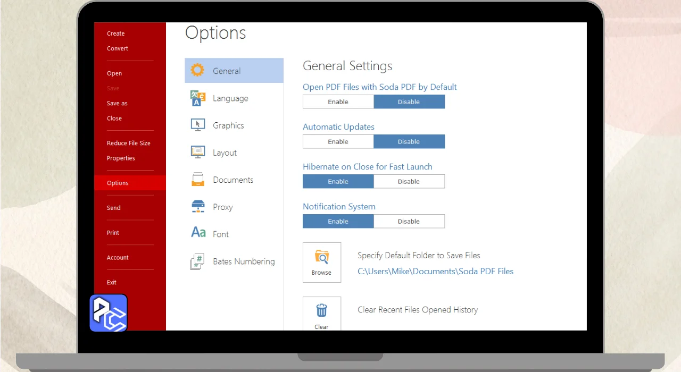This screenshot has width=681, height=372.
Task: Click the Options page title
Action: point(215,33)
